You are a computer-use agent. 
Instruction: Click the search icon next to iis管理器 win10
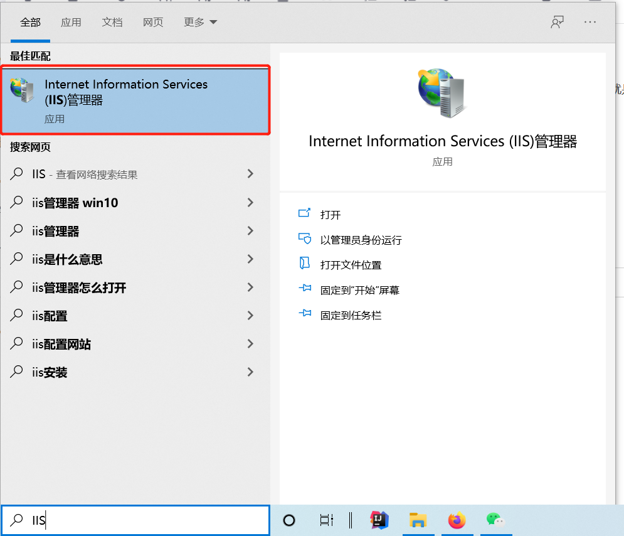pyautogui.click(x=16, y=202)
